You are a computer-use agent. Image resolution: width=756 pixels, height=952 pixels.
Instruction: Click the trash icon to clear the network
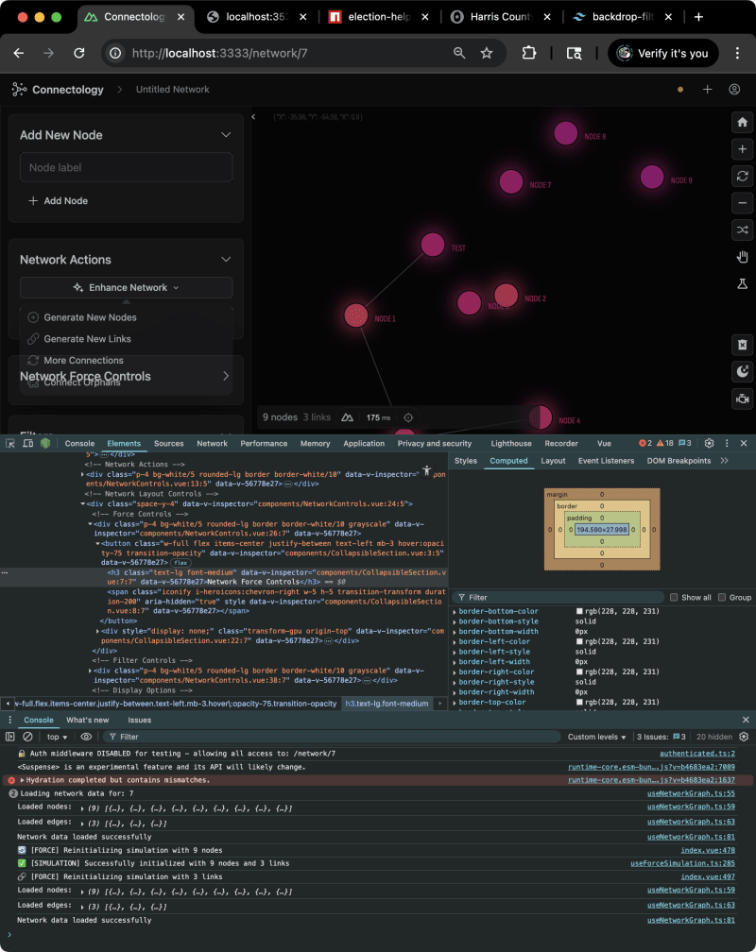click(x=743, y=345)
